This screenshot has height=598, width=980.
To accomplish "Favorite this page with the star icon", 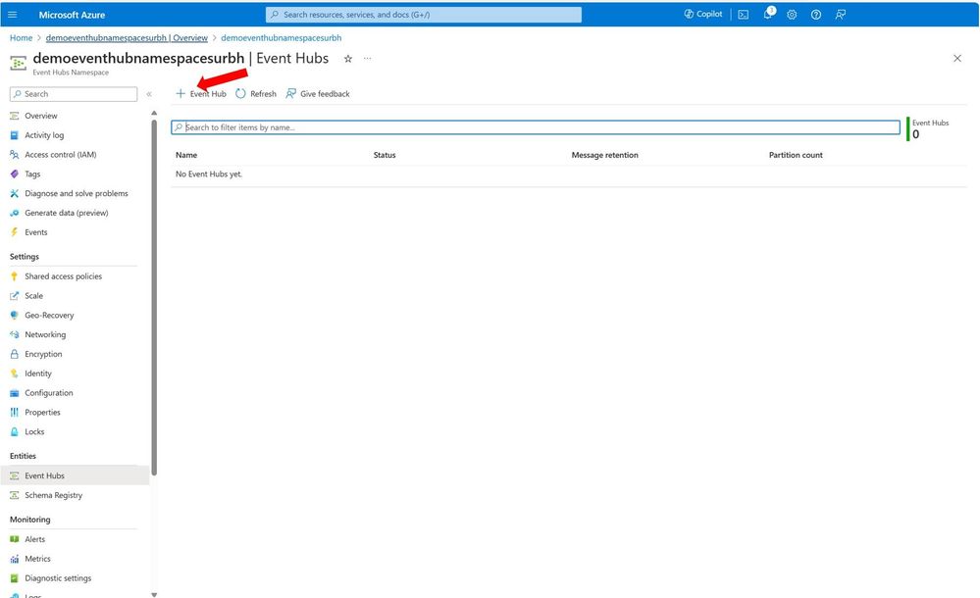I will click(348, 59).
